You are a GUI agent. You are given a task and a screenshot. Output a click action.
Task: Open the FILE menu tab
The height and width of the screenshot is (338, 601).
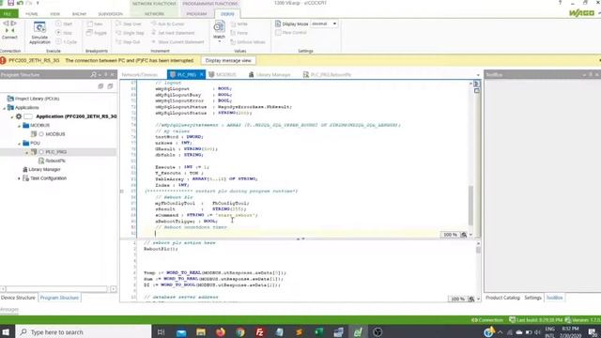[x=8, y=14]
